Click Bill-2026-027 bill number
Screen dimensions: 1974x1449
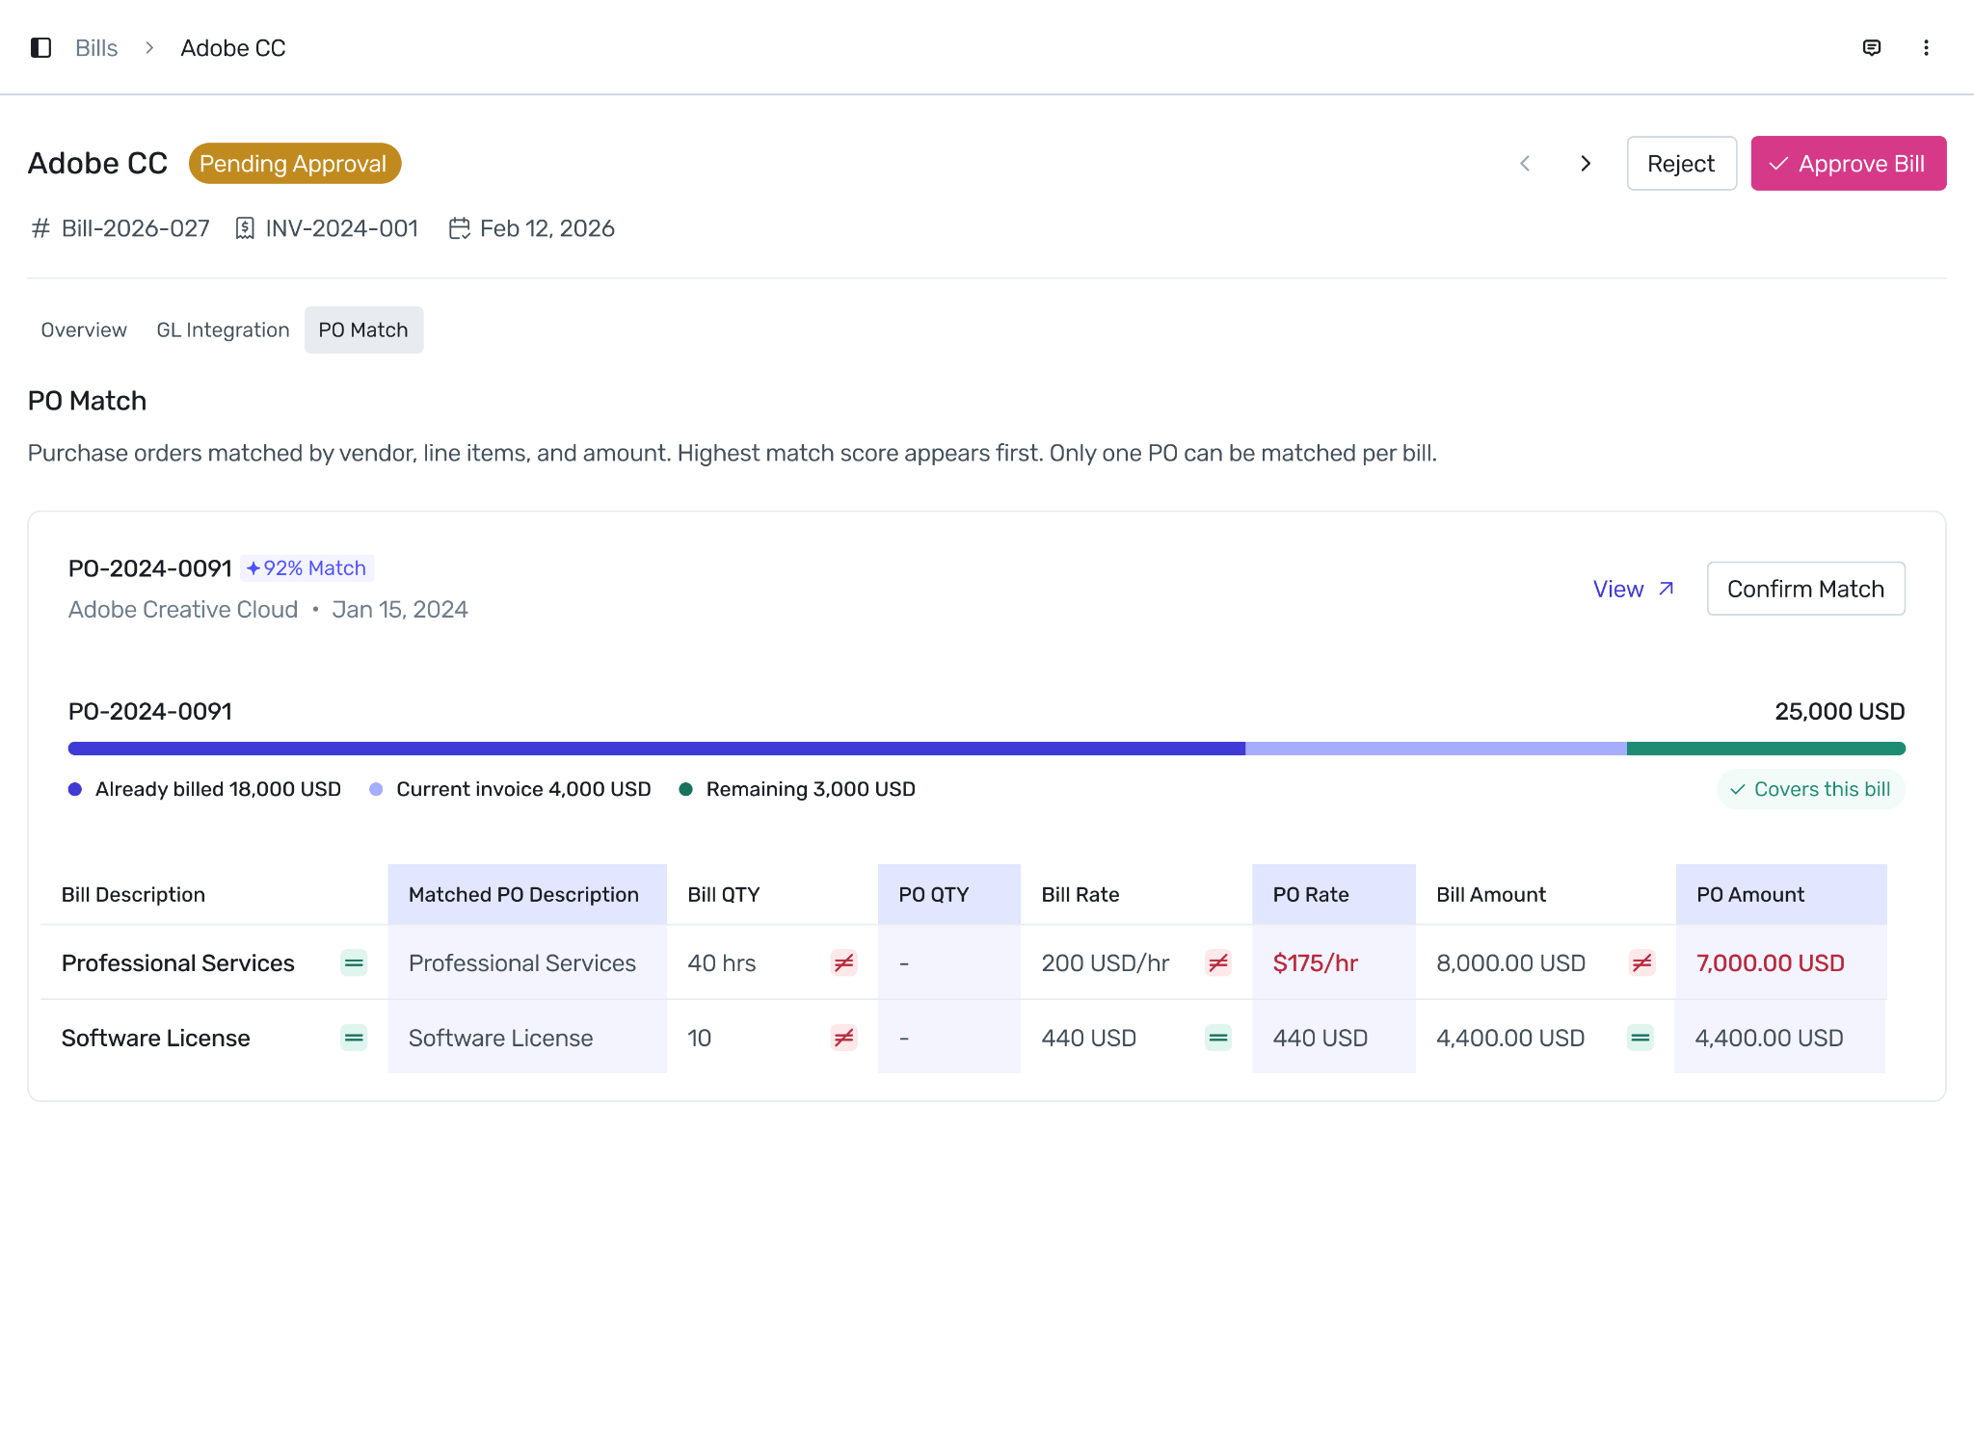[136, 228]
